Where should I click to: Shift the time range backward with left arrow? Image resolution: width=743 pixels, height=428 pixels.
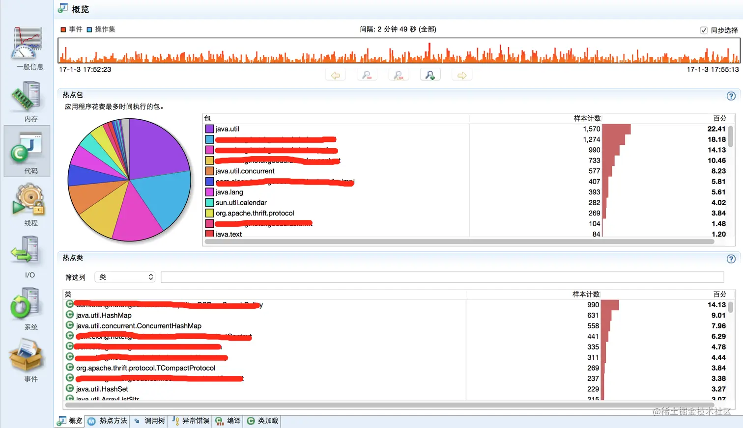[x=336, y=75]
